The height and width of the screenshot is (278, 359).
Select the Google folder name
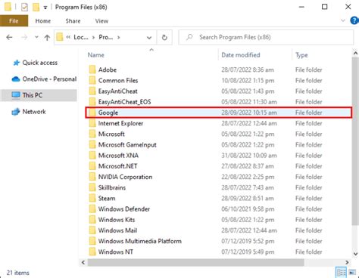108,113
